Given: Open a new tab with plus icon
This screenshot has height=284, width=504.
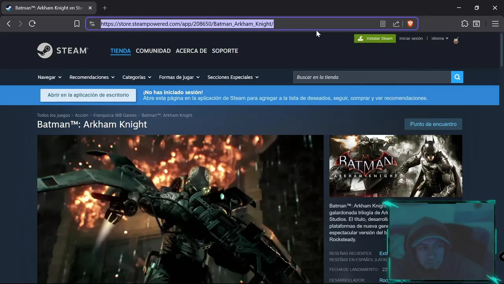Looking at the screenshot, I should point(105,8).
